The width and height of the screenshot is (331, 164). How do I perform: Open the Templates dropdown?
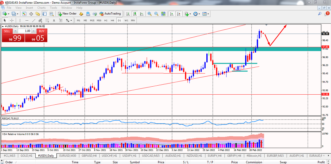[x=206, y=14]
